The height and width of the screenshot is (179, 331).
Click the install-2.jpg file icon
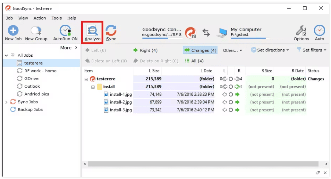coord(106,102)
